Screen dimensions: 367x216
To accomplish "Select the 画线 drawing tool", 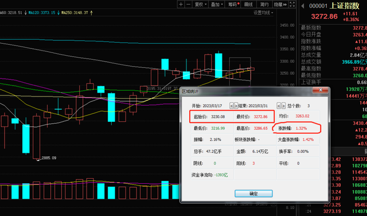I will [x=248, y=4].
